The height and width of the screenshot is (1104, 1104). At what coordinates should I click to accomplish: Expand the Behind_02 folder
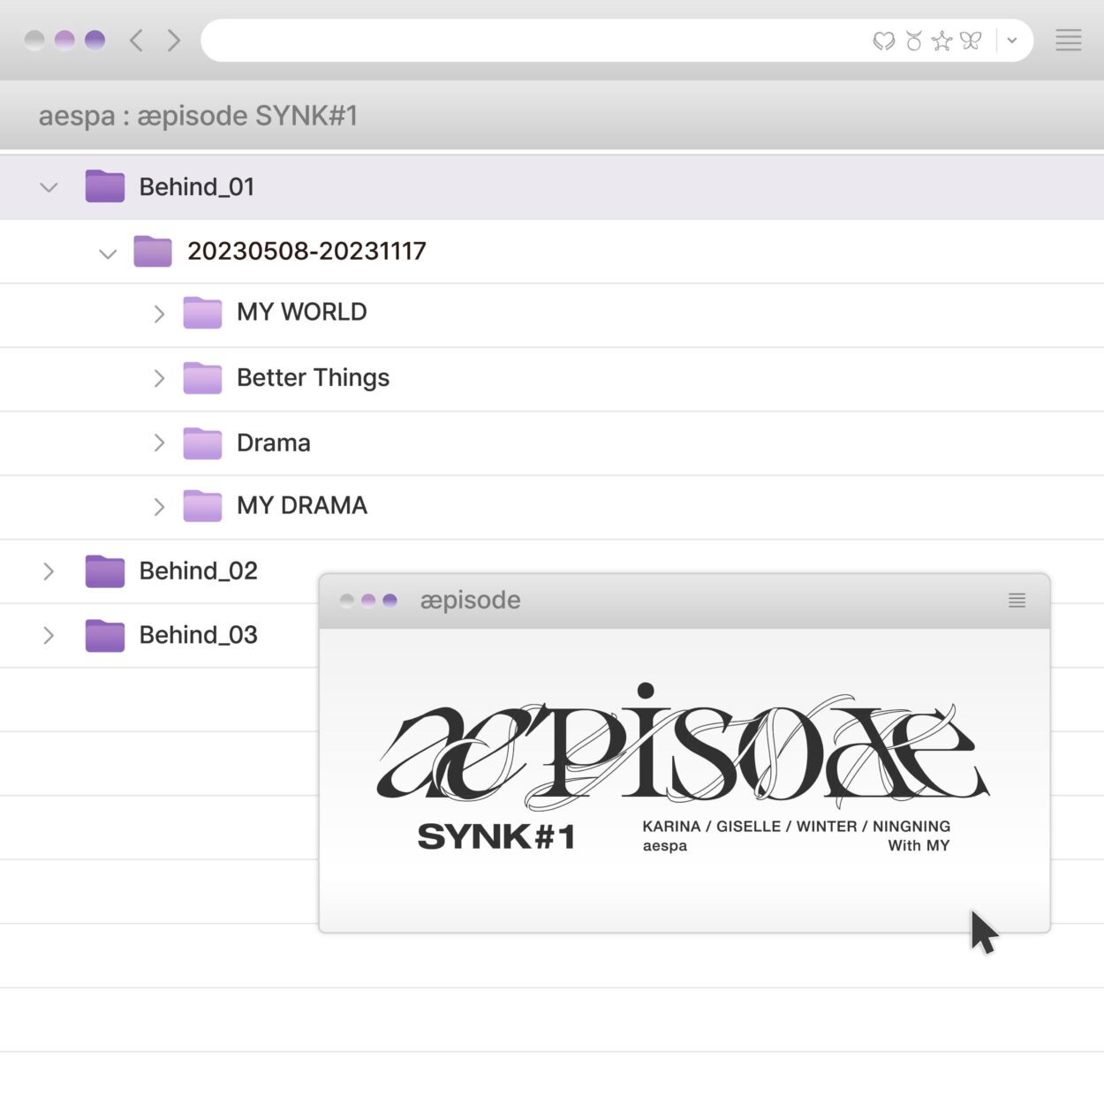(x=49, y=571)
